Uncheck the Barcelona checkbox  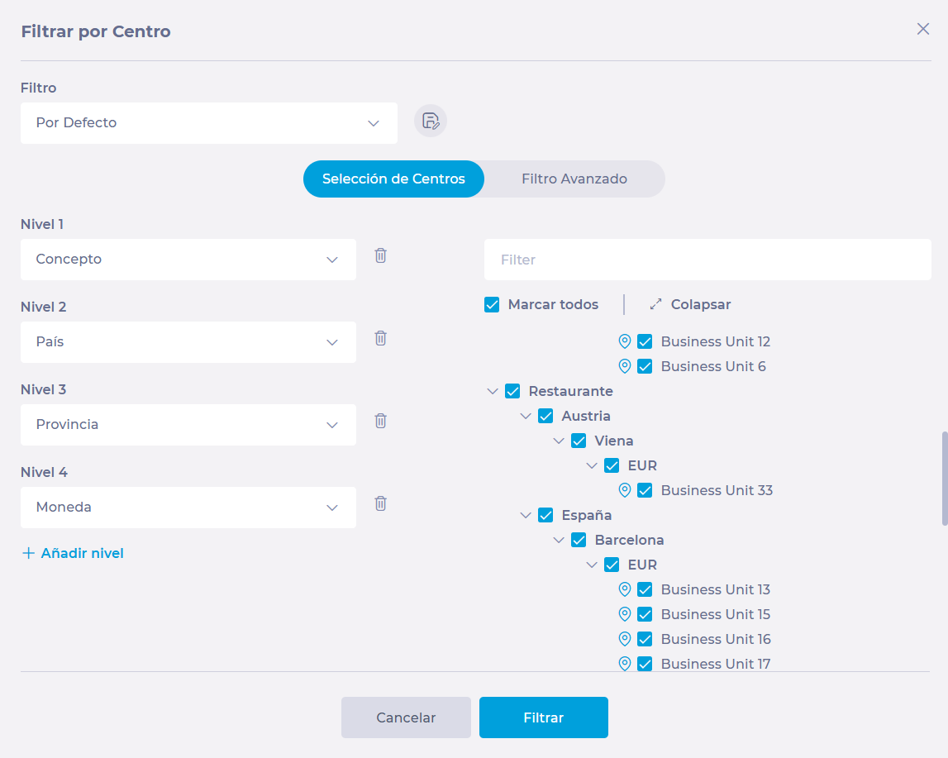click(579, 540)
